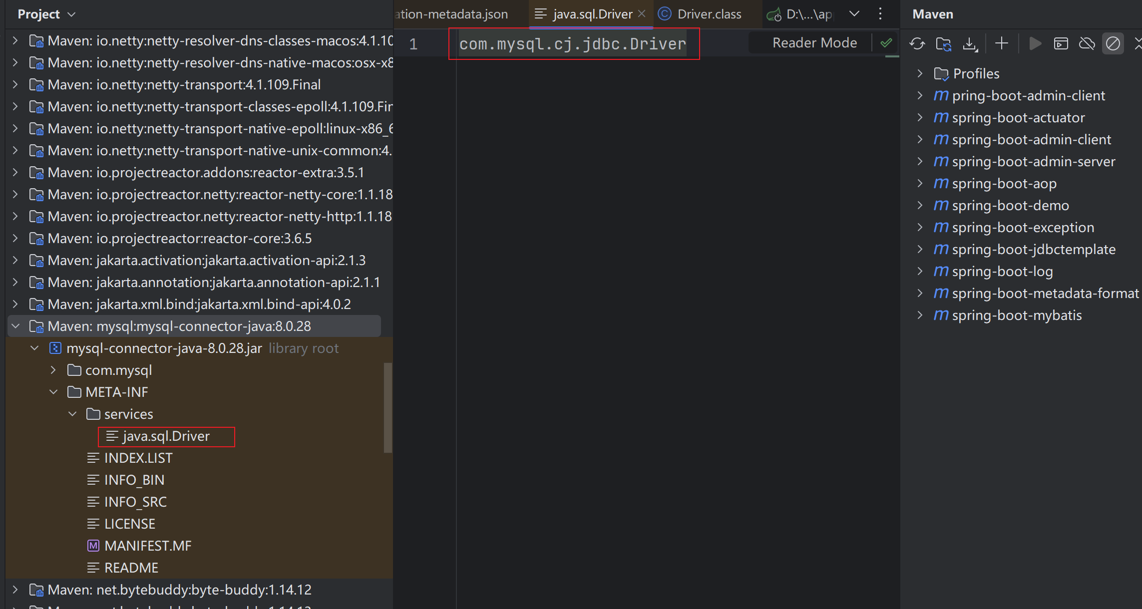Viewport: 1142px width, 609px height.
Task: Collapse the META-INF folder
Action: [53, 392]
